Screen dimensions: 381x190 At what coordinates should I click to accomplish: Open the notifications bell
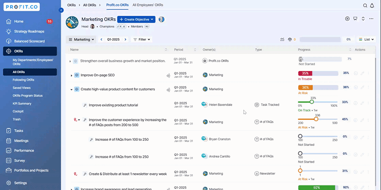(x=372, y=5)
